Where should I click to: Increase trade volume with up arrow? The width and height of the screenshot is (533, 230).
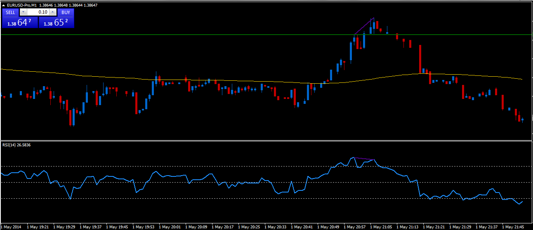[53, 12]
